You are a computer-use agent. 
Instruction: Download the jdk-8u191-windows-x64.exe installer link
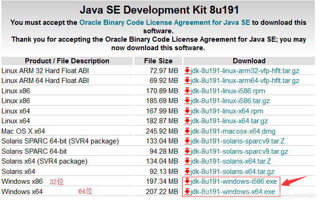[233, 192]
